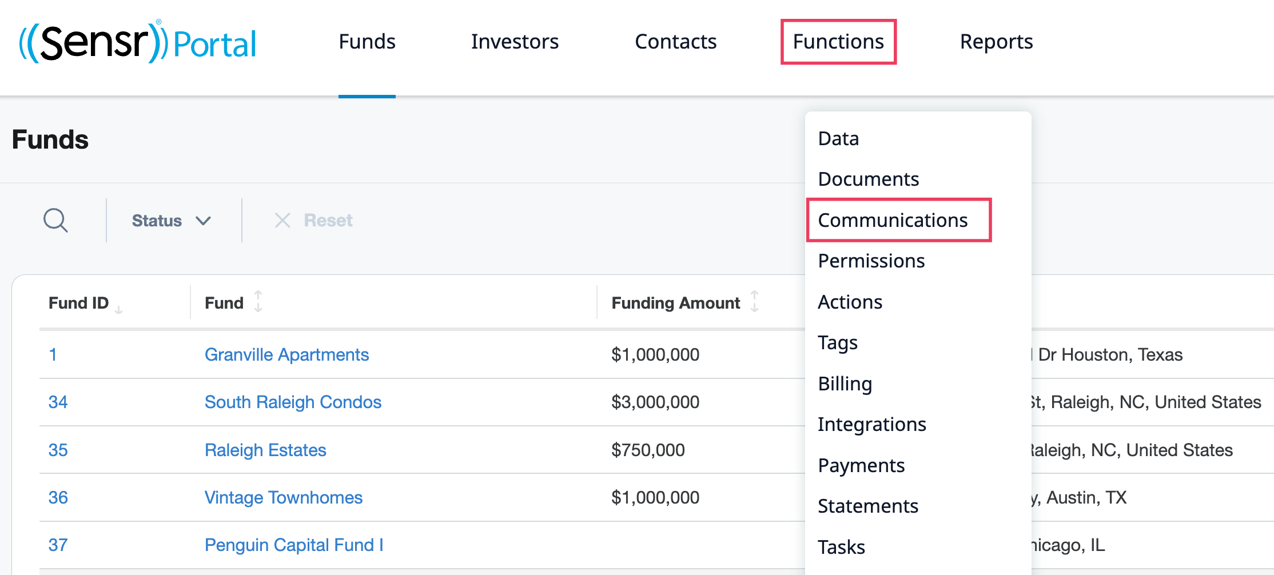Select Communications from the dropdown
This screenshot has width=1274, height=575.
(893, 220)
